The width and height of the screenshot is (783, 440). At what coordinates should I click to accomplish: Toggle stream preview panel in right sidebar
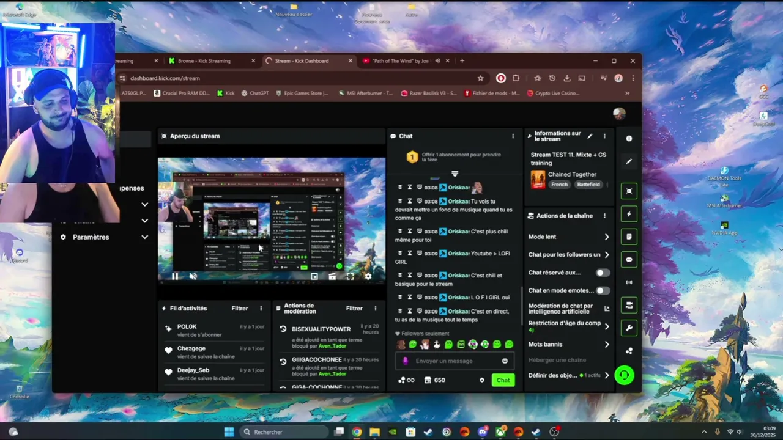pos(629,191)
